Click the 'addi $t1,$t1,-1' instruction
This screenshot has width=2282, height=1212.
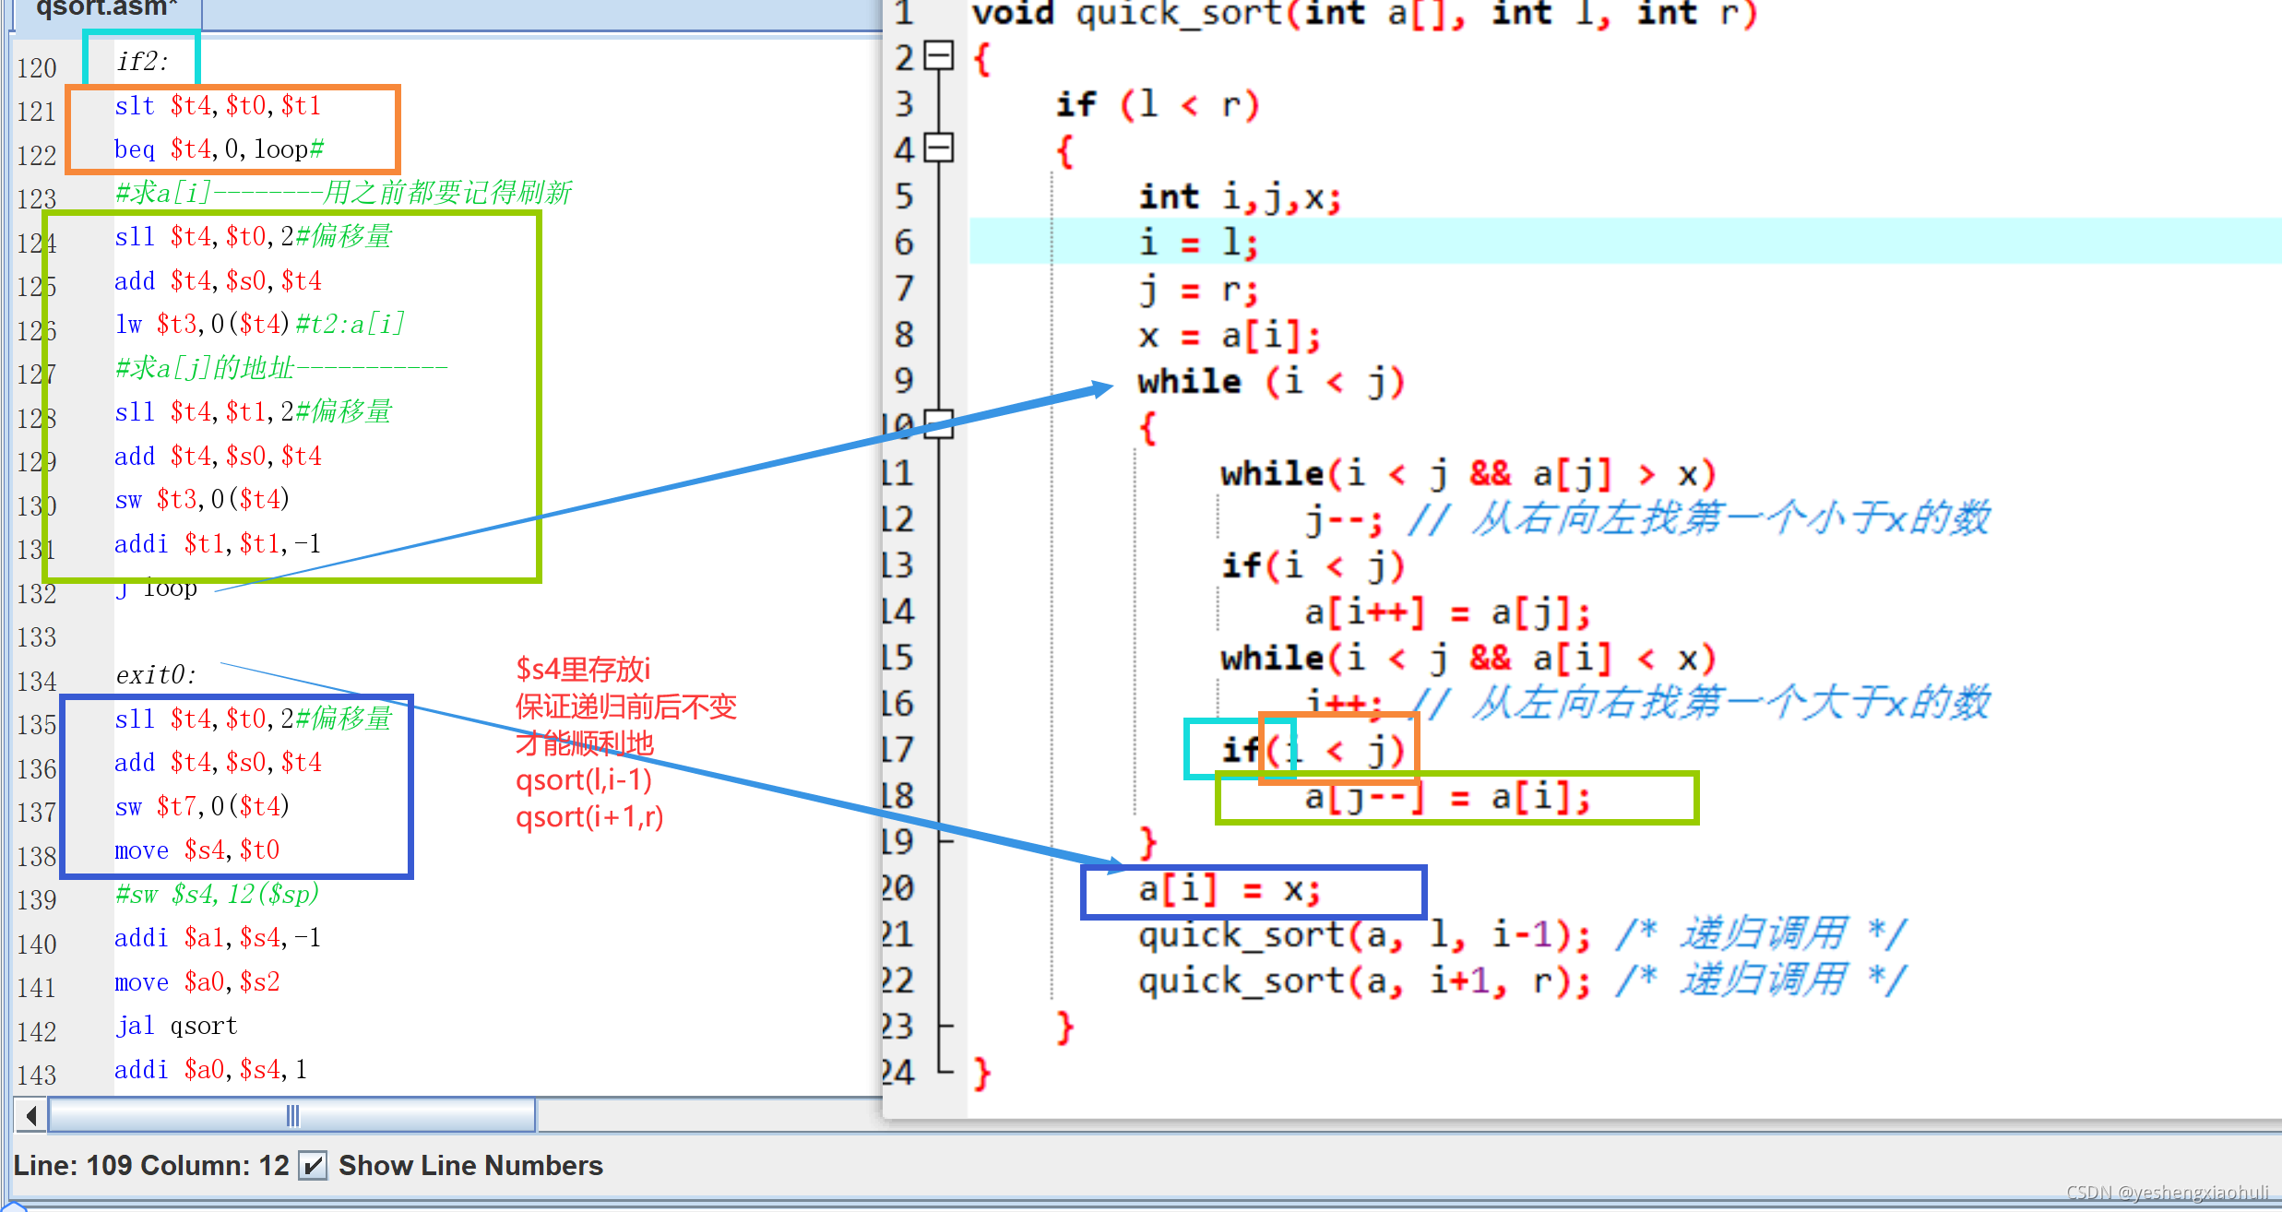(218, 543)
